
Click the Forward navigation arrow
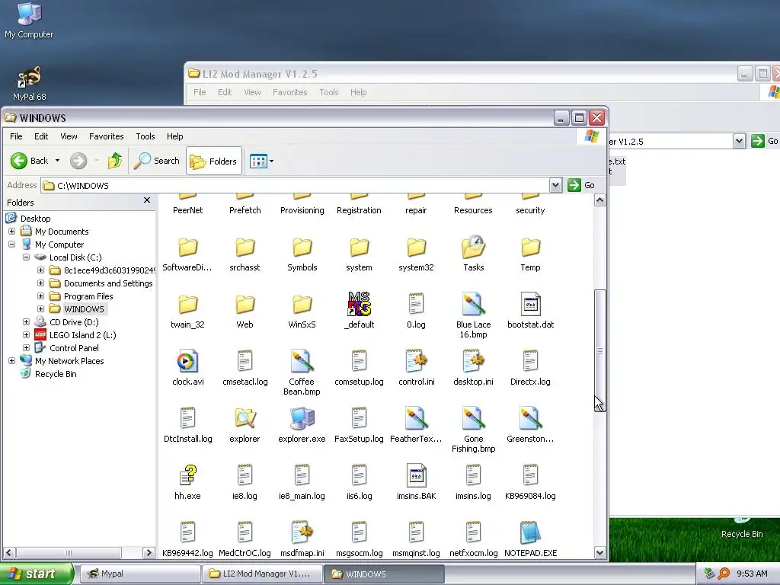78,161
